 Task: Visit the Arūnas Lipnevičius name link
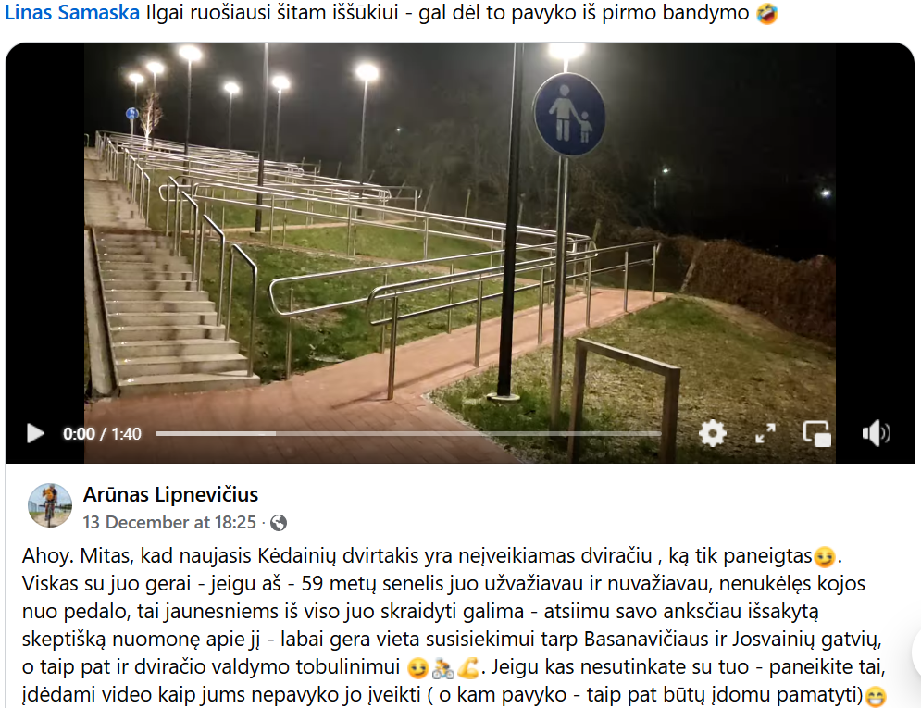pos(170,494)
